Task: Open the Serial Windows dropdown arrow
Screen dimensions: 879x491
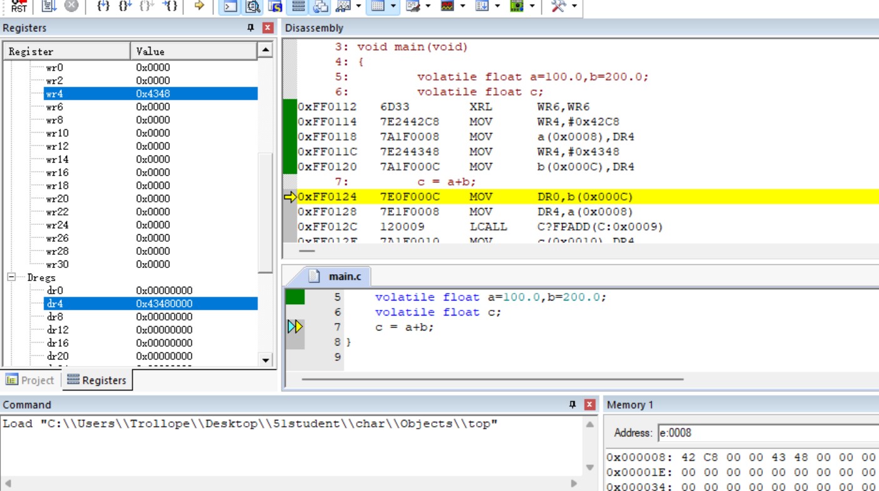Action: click(x=428, y=6)
